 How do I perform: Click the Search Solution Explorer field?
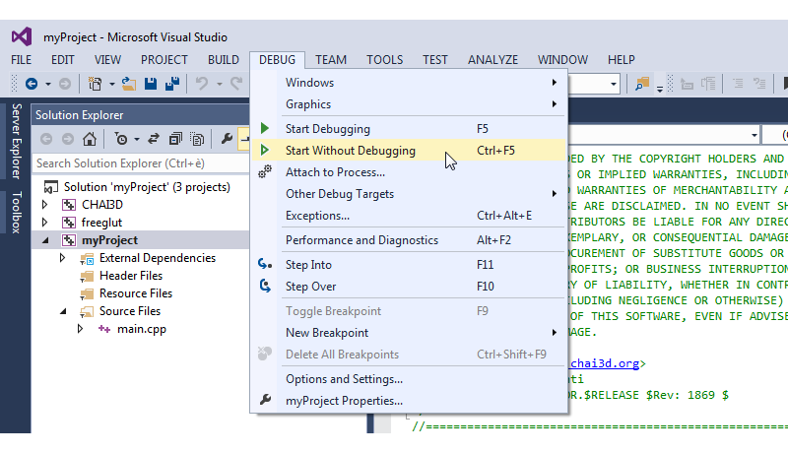click(141, 163)
